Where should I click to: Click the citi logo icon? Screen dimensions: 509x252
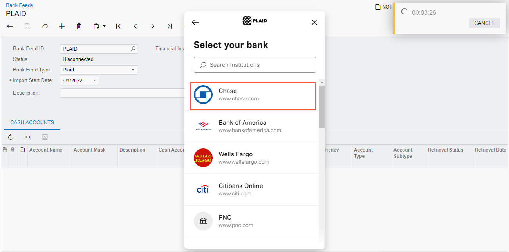click(x=203, y=189)
